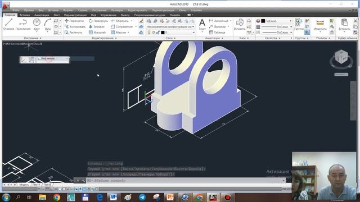
Task: Open the Аннотации ribbon tab
Action: [x=42, y=15]
